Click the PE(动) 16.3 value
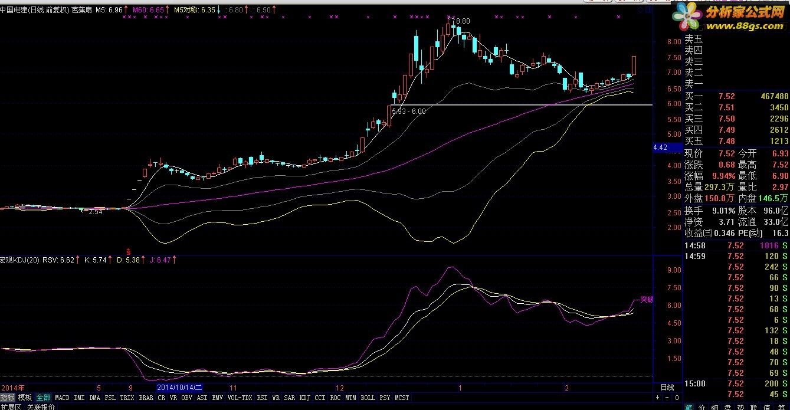 (x=779, y=232)
